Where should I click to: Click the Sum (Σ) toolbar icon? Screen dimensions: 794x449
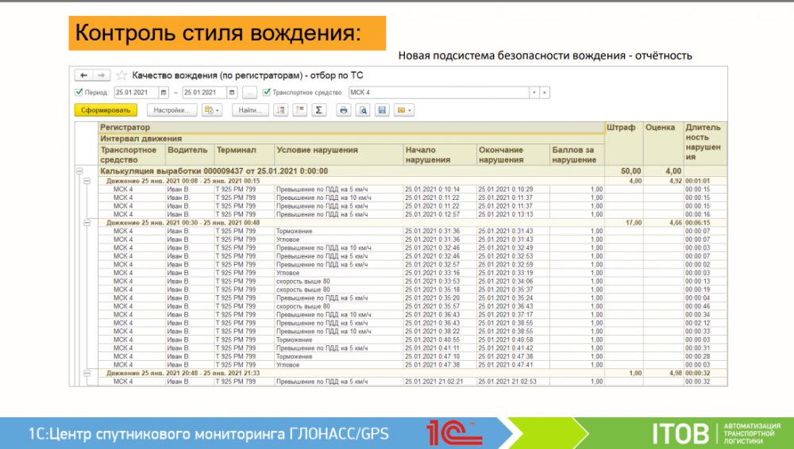coord(318,110)
